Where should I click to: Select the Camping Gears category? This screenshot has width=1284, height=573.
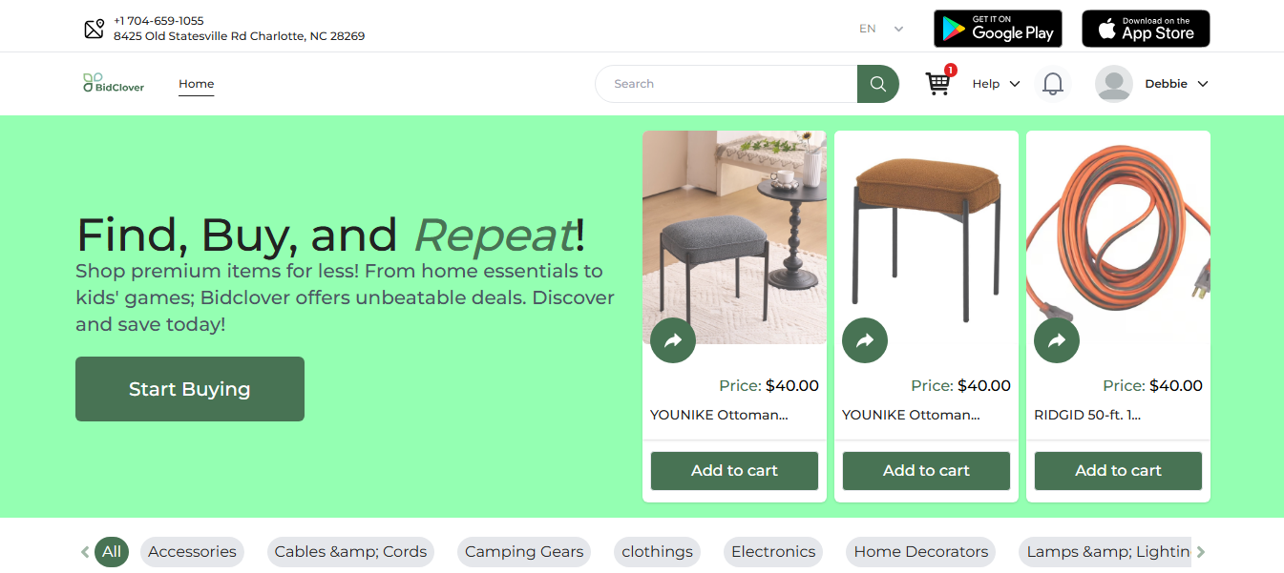click(524, 552)
